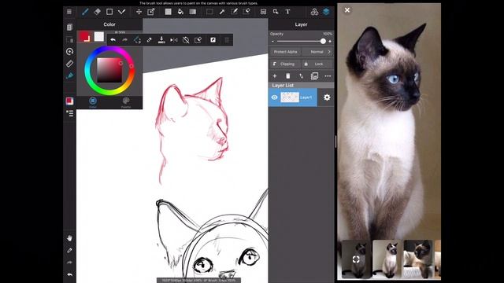The width and height of the screenshot is (504, 283).
Task: Select the square Shape tool
Action: 109,12
